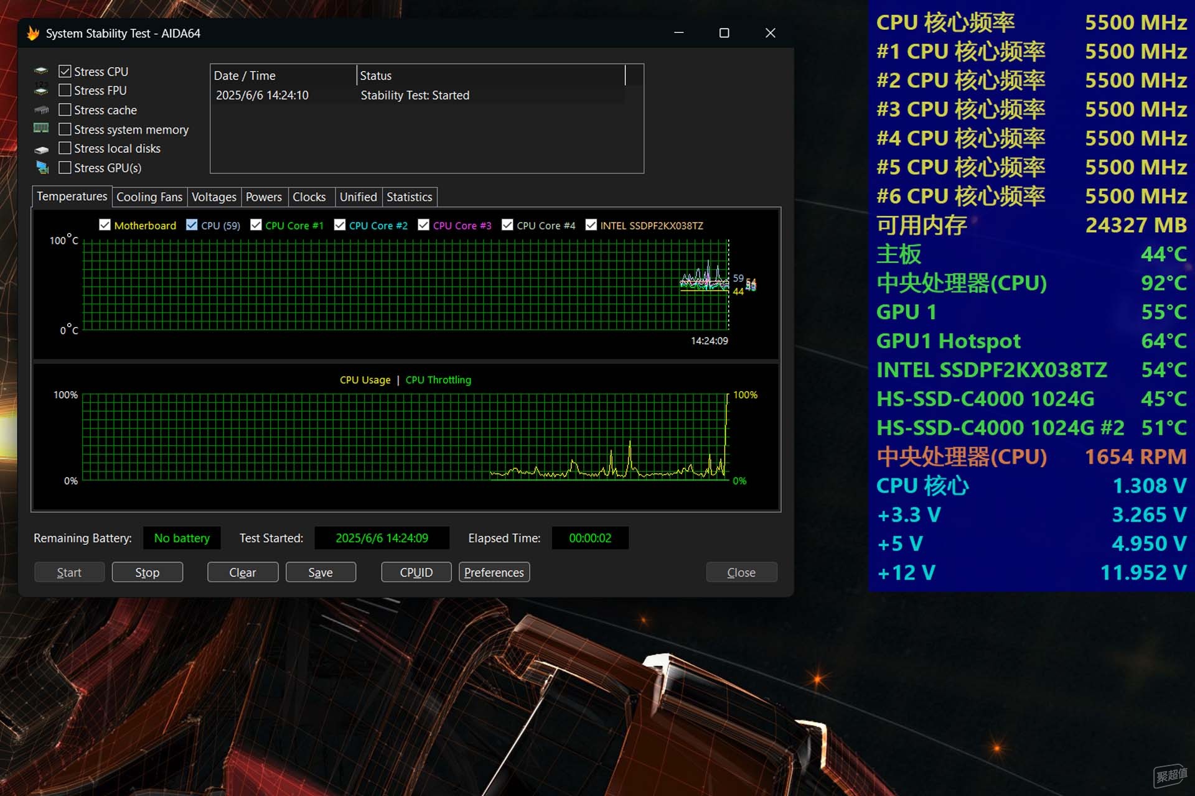Click the CPU chip icon beside Stress CPU
The image size is (1195, 796).
(41, 71)
